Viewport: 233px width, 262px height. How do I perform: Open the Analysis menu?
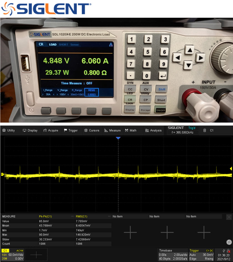(153, 130)
